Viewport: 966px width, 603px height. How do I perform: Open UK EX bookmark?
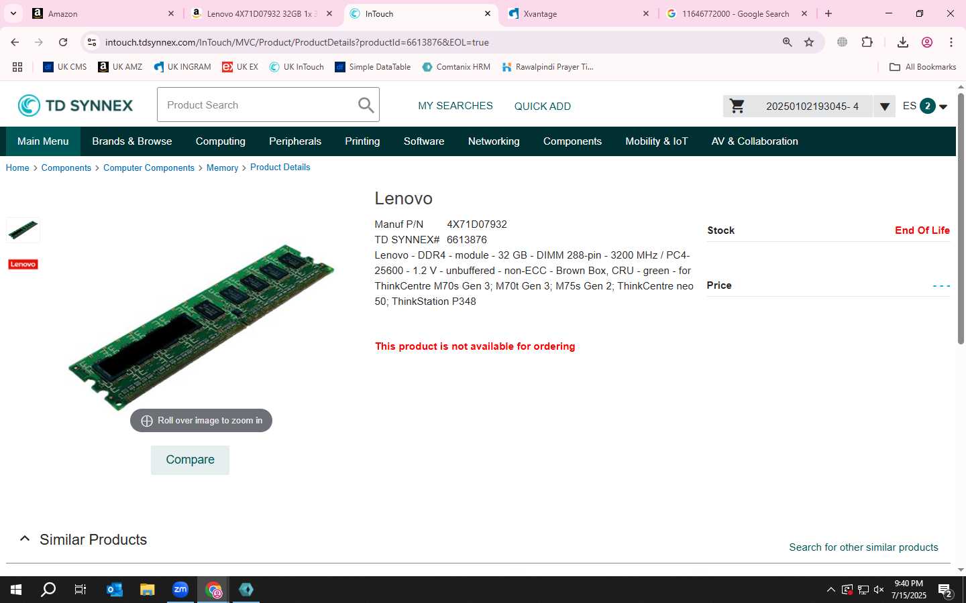(x=240, y=67)
